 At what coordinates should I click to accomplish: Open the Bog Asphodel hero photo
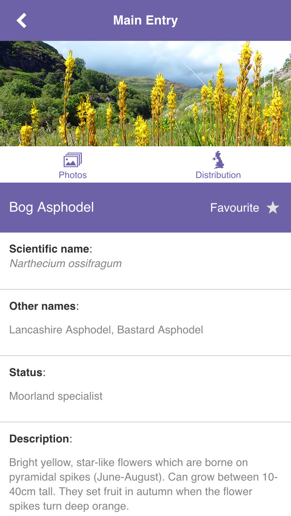[x=145, y=93]
